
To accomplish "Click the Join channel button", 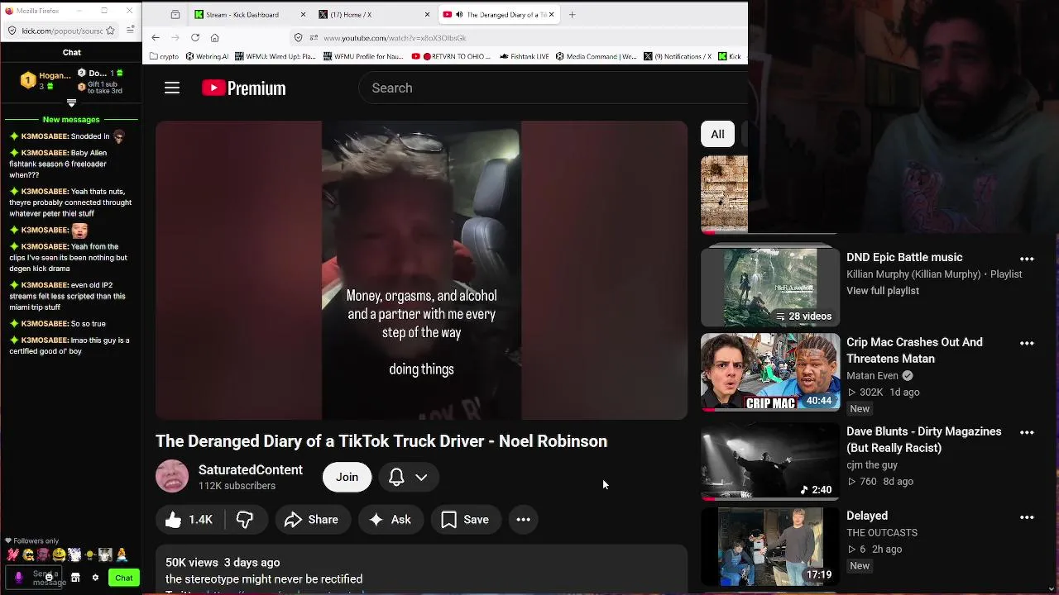I will pos(347,477).
